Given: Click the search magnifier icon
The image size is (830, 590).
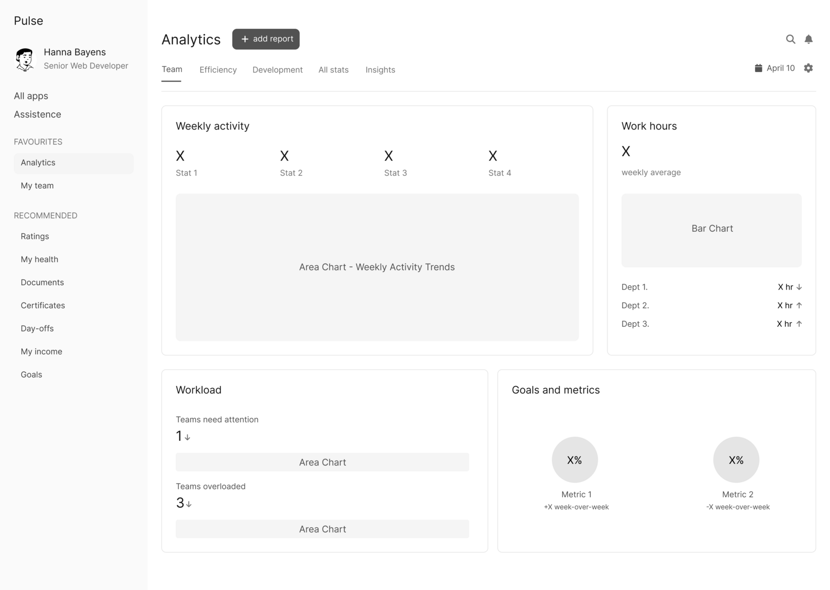Looking at the screenshot, I should point(790,39).
